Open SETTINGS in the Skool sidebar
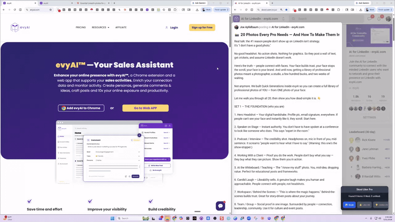This screenshot has height=222, width=395. (369, 117)
